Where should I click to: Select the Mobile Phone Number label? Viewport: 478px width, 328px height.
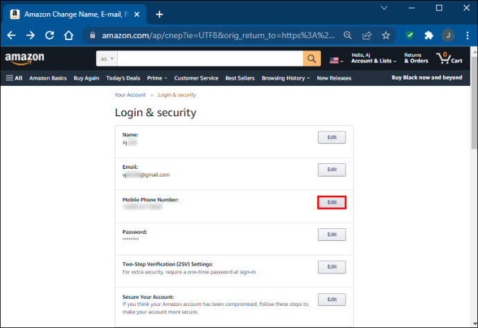point(150,200)
